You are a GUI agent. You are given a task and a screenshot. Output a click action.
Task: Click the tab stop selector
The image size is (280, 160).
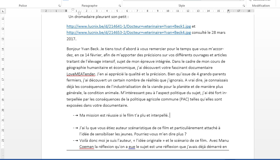click(3, 11)
